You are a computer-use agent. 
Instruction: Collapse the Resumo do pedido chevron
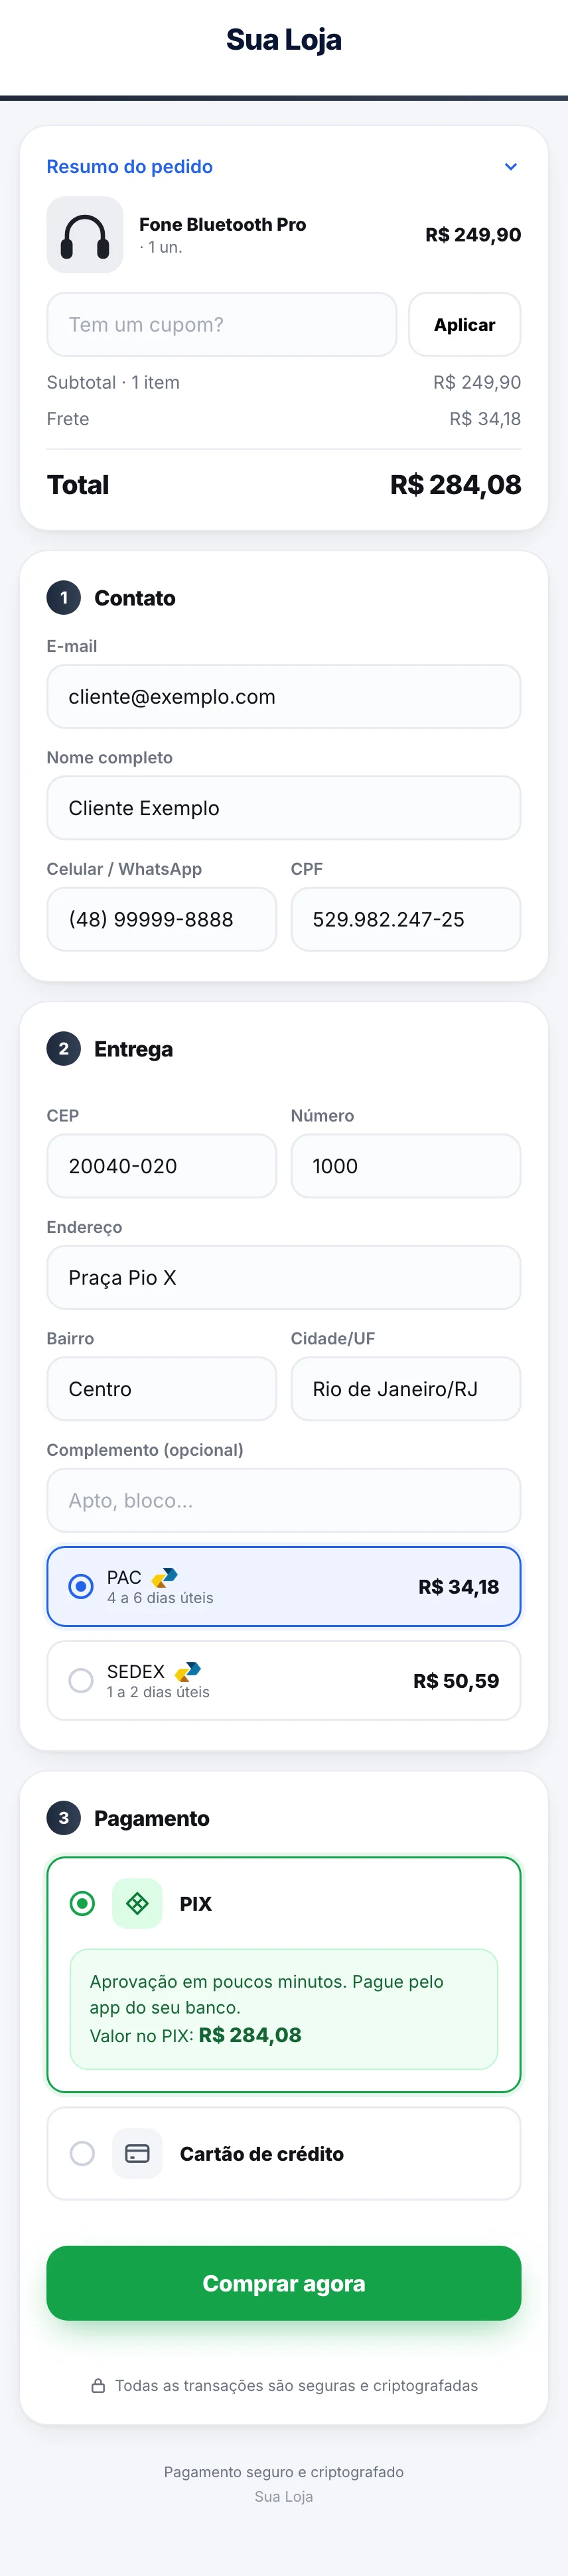[x=511, y=167]
